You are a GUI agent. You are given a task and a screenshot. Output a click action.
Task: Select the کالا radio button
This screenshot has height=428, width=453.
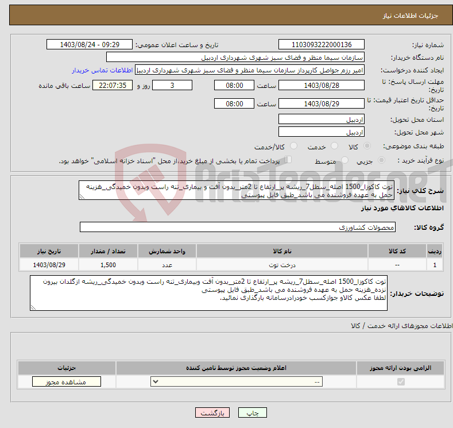pyautogui.click(x=367, y=146)
